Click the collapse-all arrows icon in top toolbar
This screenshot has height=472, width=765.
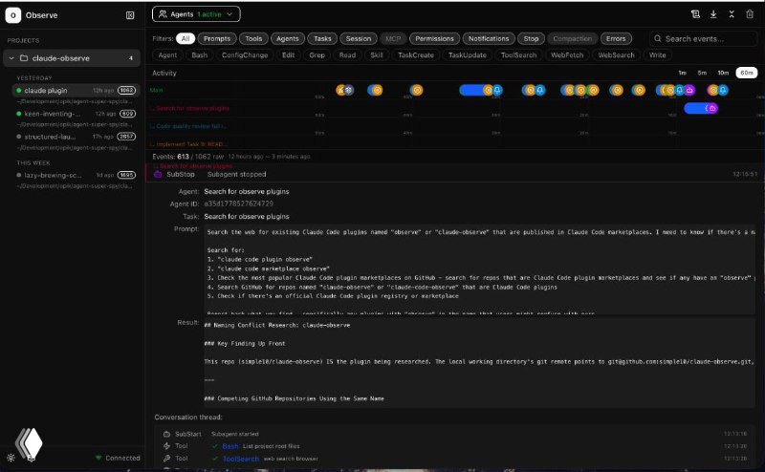tap(732, 14)
